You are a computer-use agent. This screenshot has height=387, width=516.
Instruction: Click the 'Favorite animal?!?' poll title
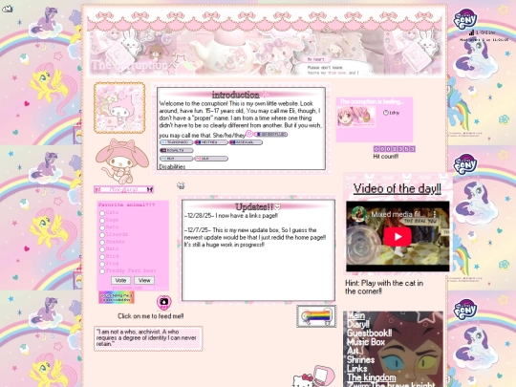[127, 204]
